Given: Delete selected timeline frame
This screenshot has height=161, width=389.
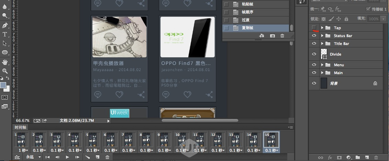Looking at the screenshot, I should tap(107, 157).
